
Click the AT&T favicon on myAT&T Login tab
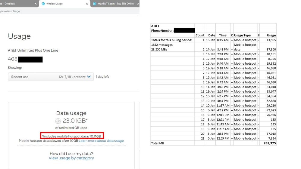pyautogui.click(x=94, y=4)
